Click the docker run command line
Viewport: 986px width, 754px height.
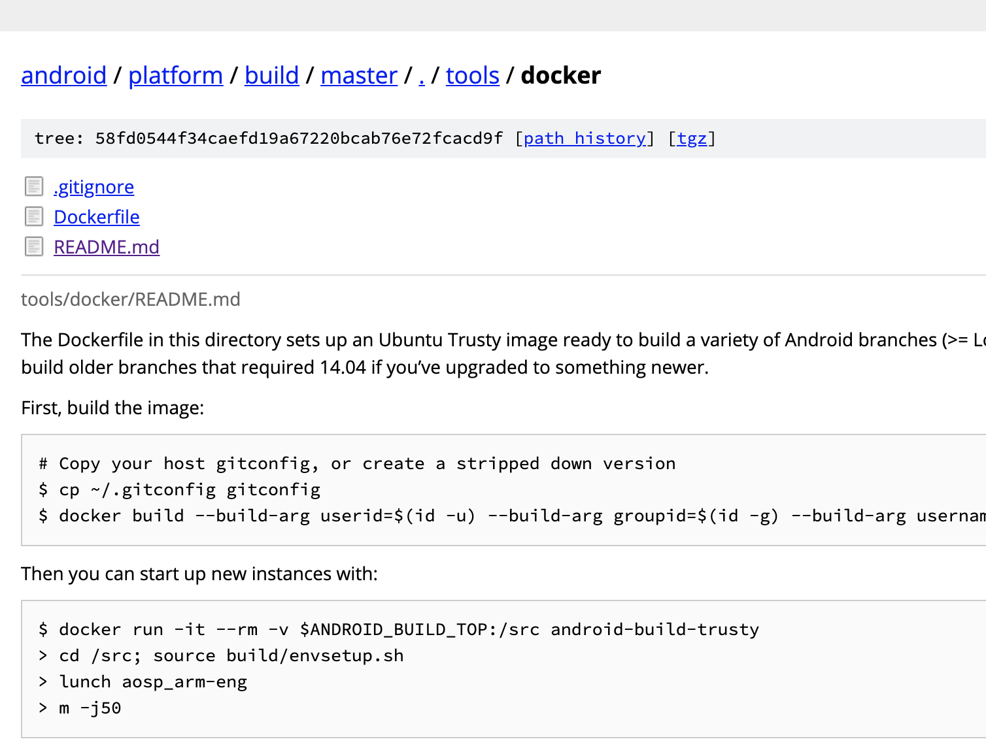pos(399,630)
